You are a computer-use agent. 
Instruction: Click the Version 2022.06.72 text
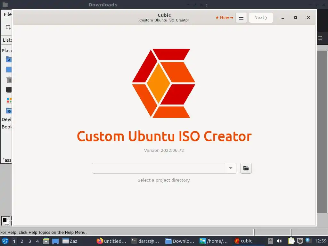[x=164, y=151]
